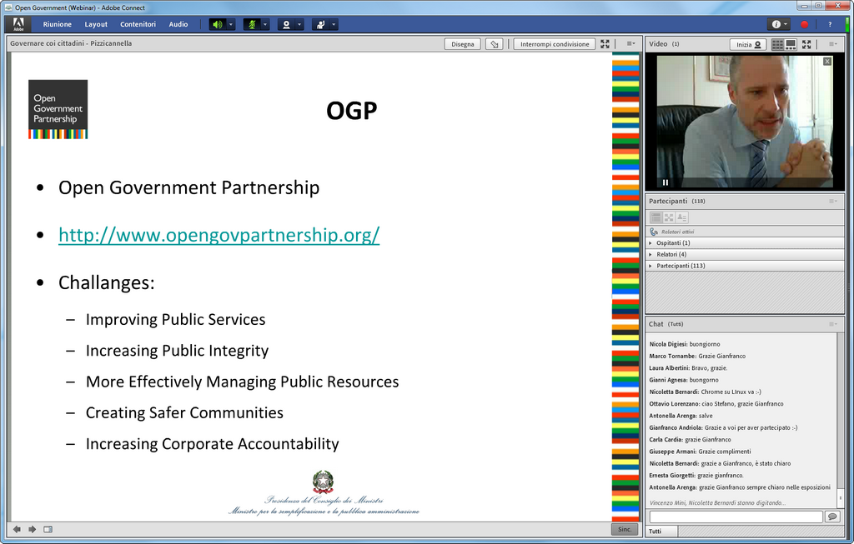Click 'Creating Safer Communities' text
The width and height of the screenshot is (854, 544).
184,413
